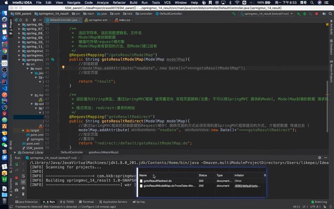Open the Navigate menu
334x209 pixels.
click(x=74, y=3)
